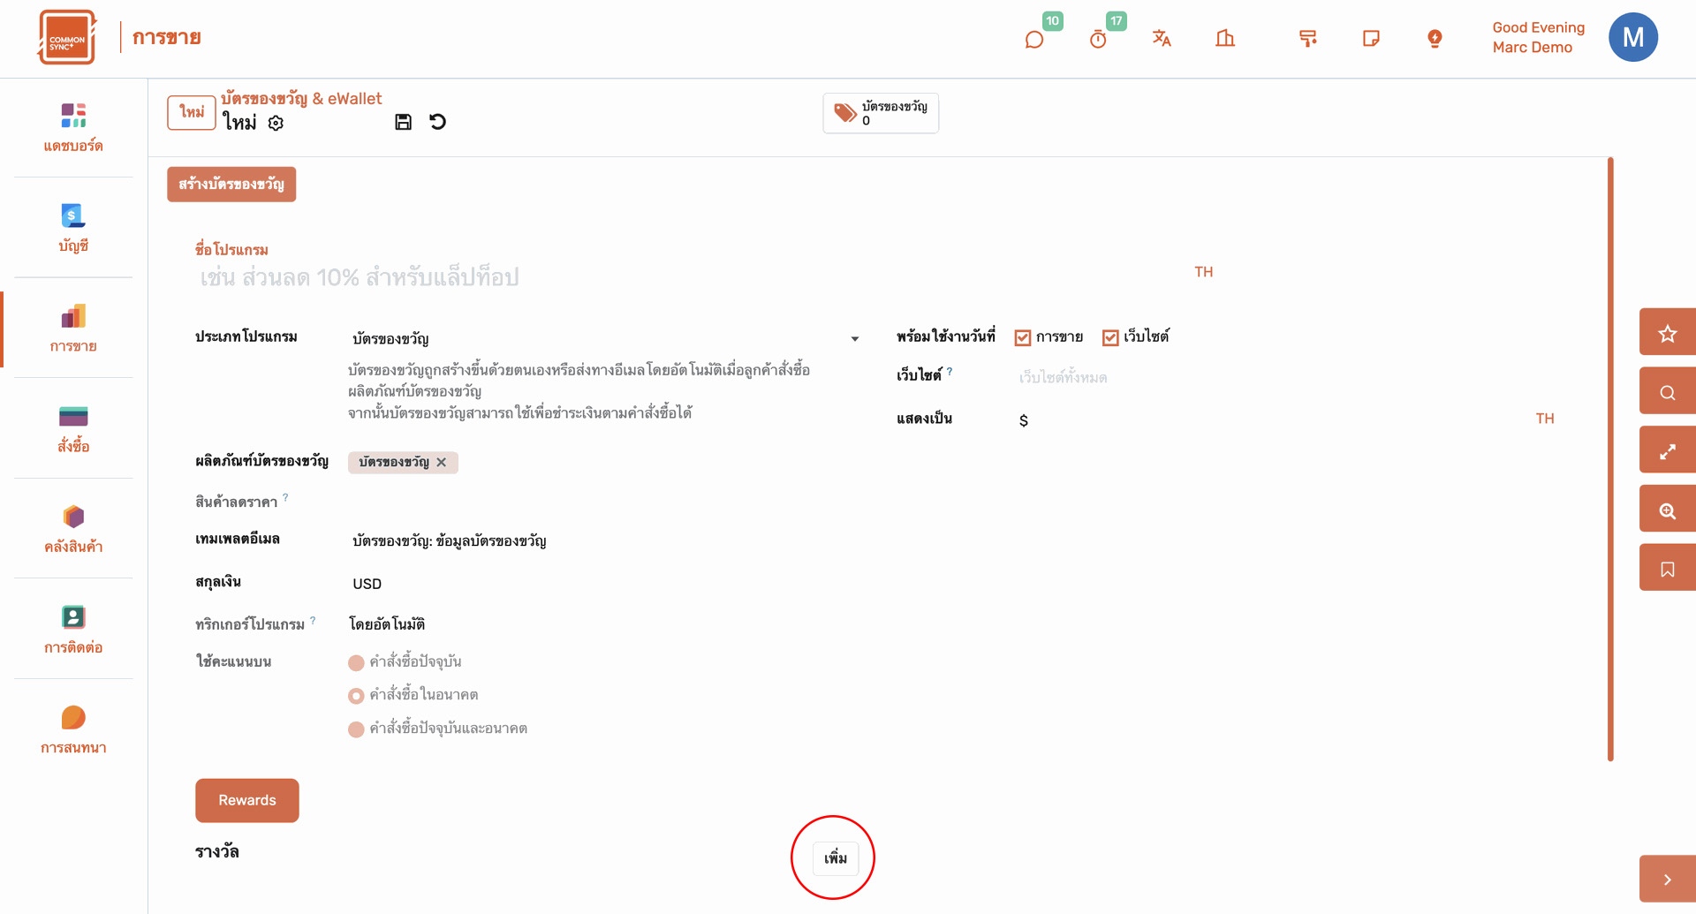Click the save record floppy disk icon

(x=403, y=122)
